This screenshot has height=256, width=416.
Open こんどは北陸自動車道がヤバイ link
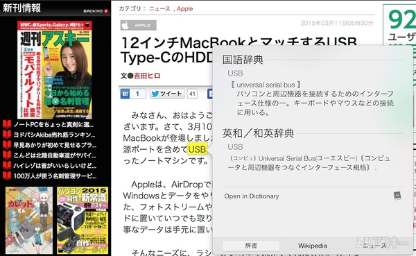point(55,155)
